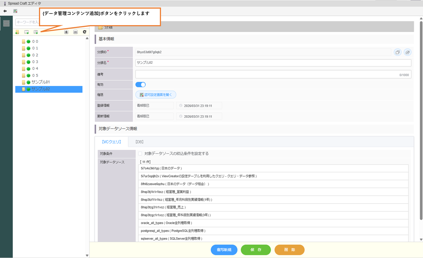
Task: Expand all tree nodes with plus button
Action: tap(66, 32)
